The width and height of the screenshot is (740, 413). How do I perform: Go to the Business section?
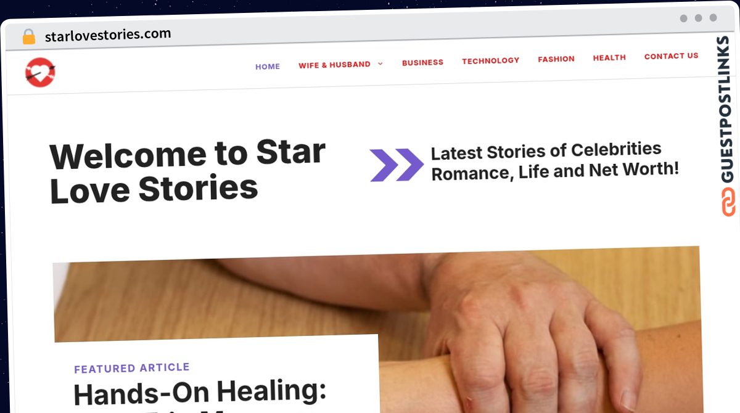(422, 62)
